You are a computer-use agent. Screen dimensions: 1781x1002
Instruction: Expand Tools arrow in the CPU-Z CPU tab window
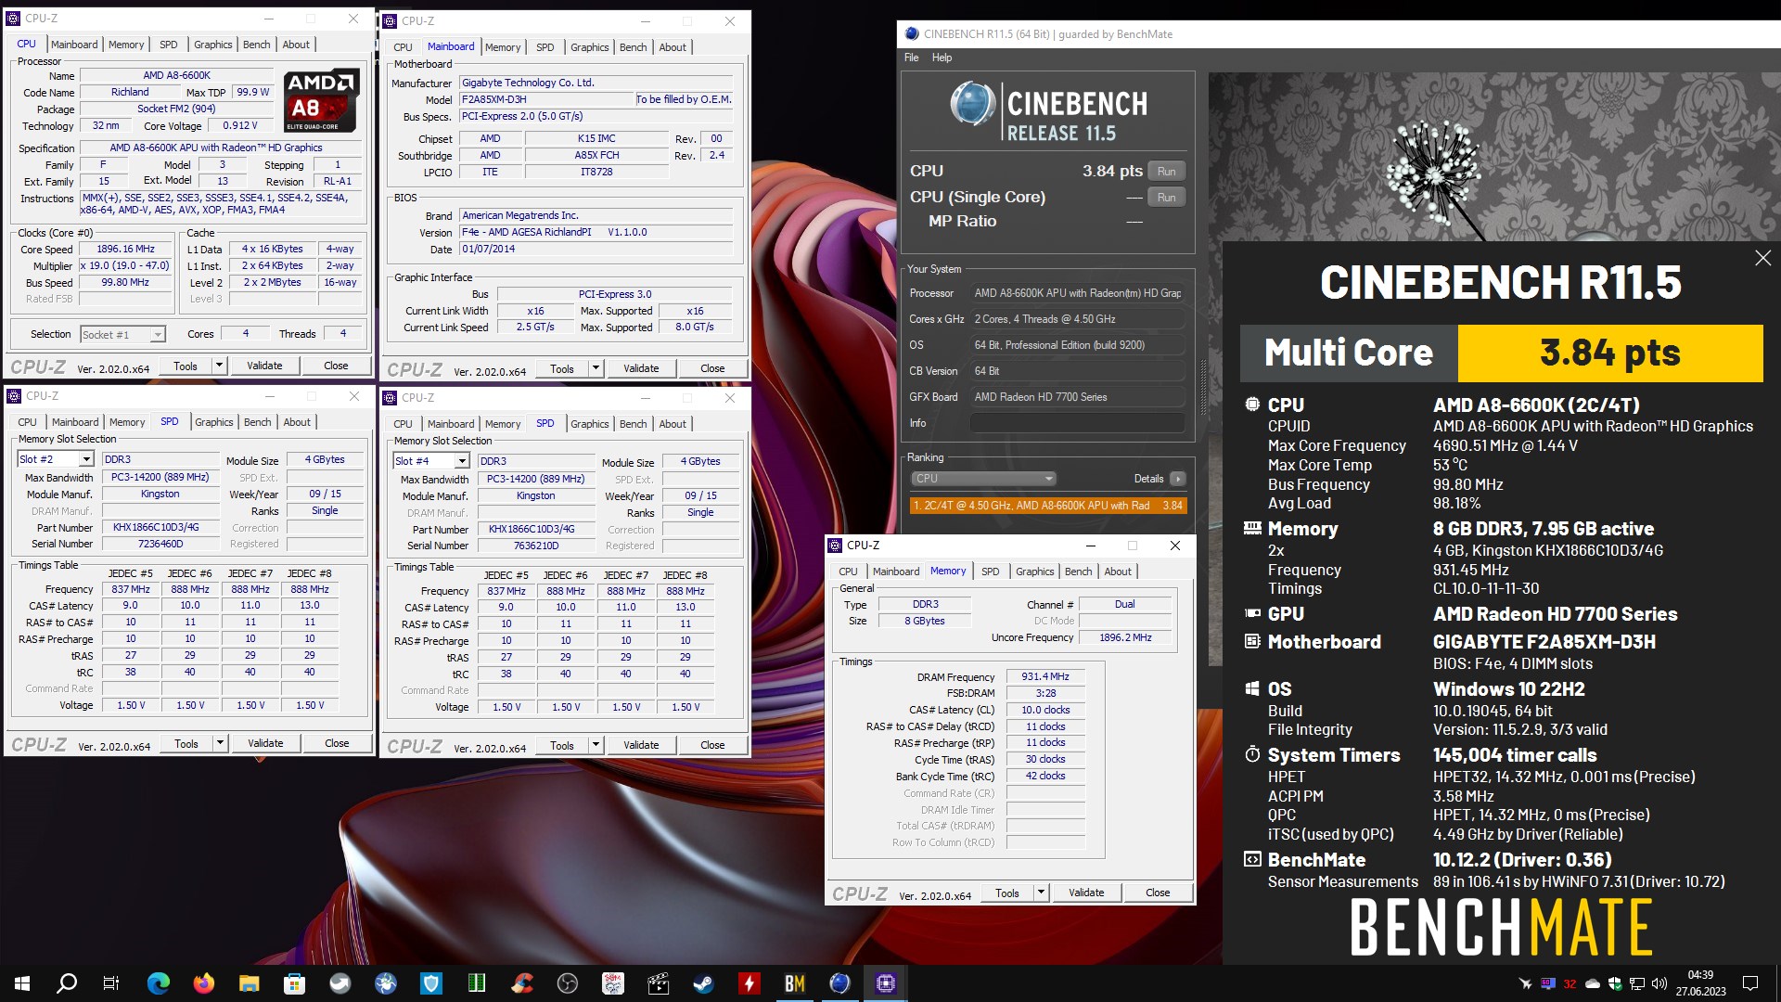click(x=219, y=366)
